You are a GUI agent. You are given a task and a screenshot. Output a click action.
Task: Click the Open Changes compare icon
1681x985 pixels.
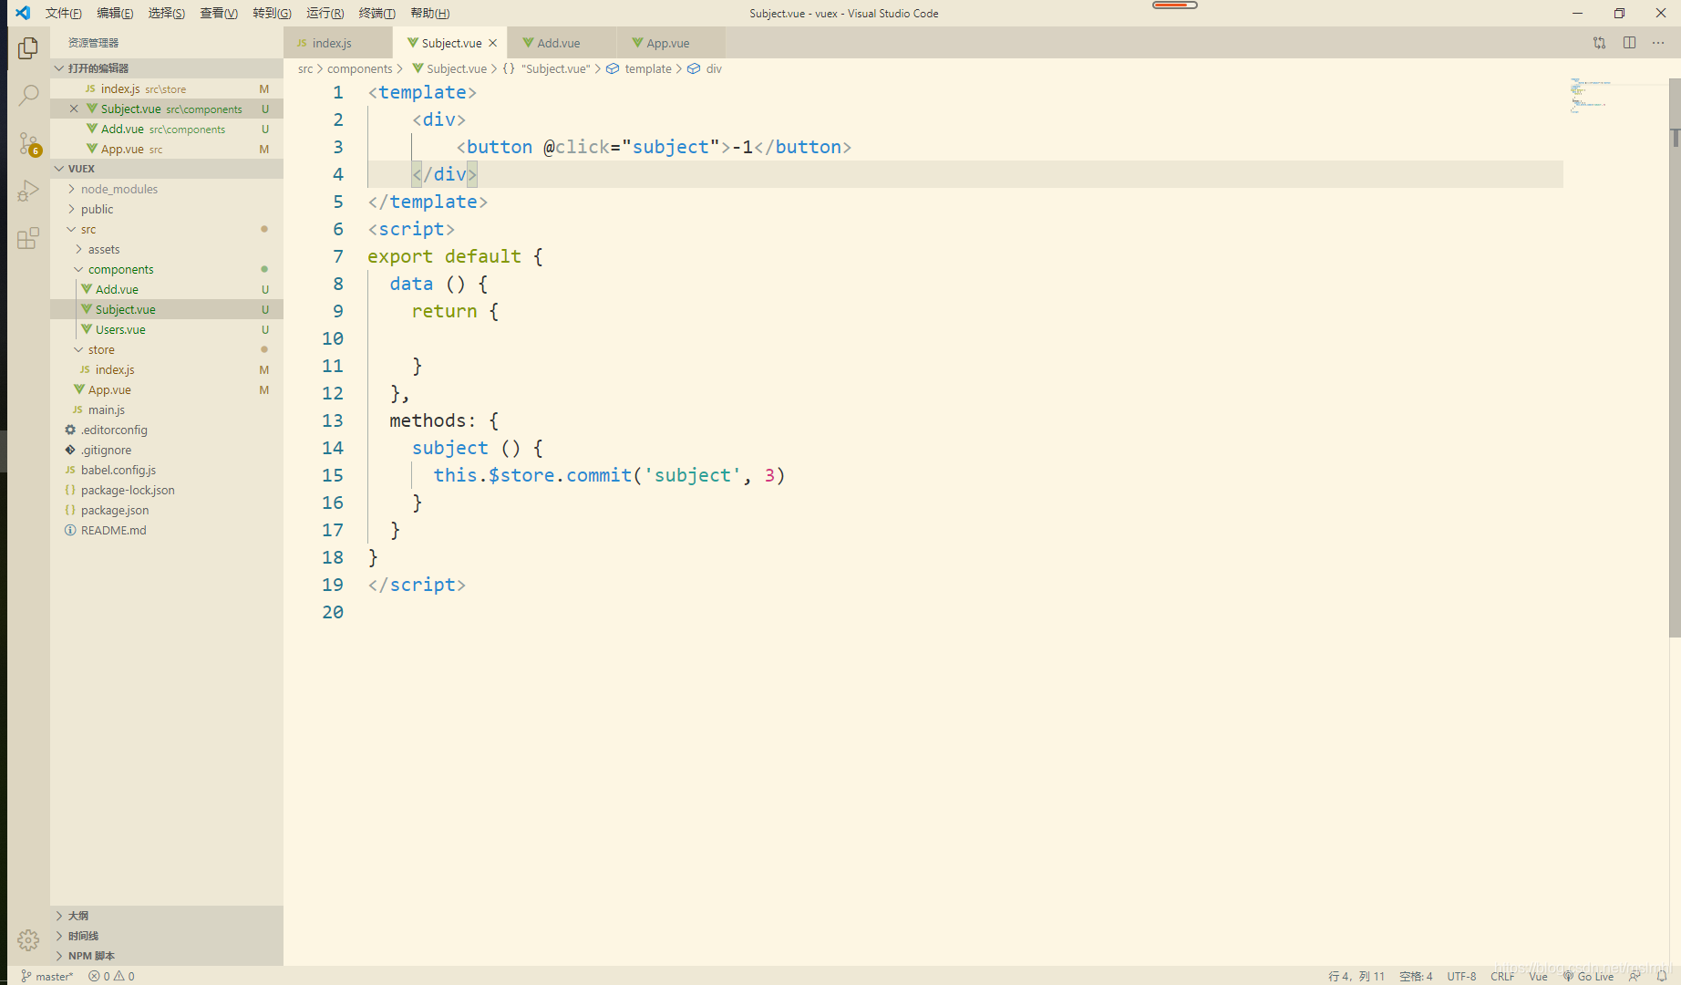coord(1599,43)
